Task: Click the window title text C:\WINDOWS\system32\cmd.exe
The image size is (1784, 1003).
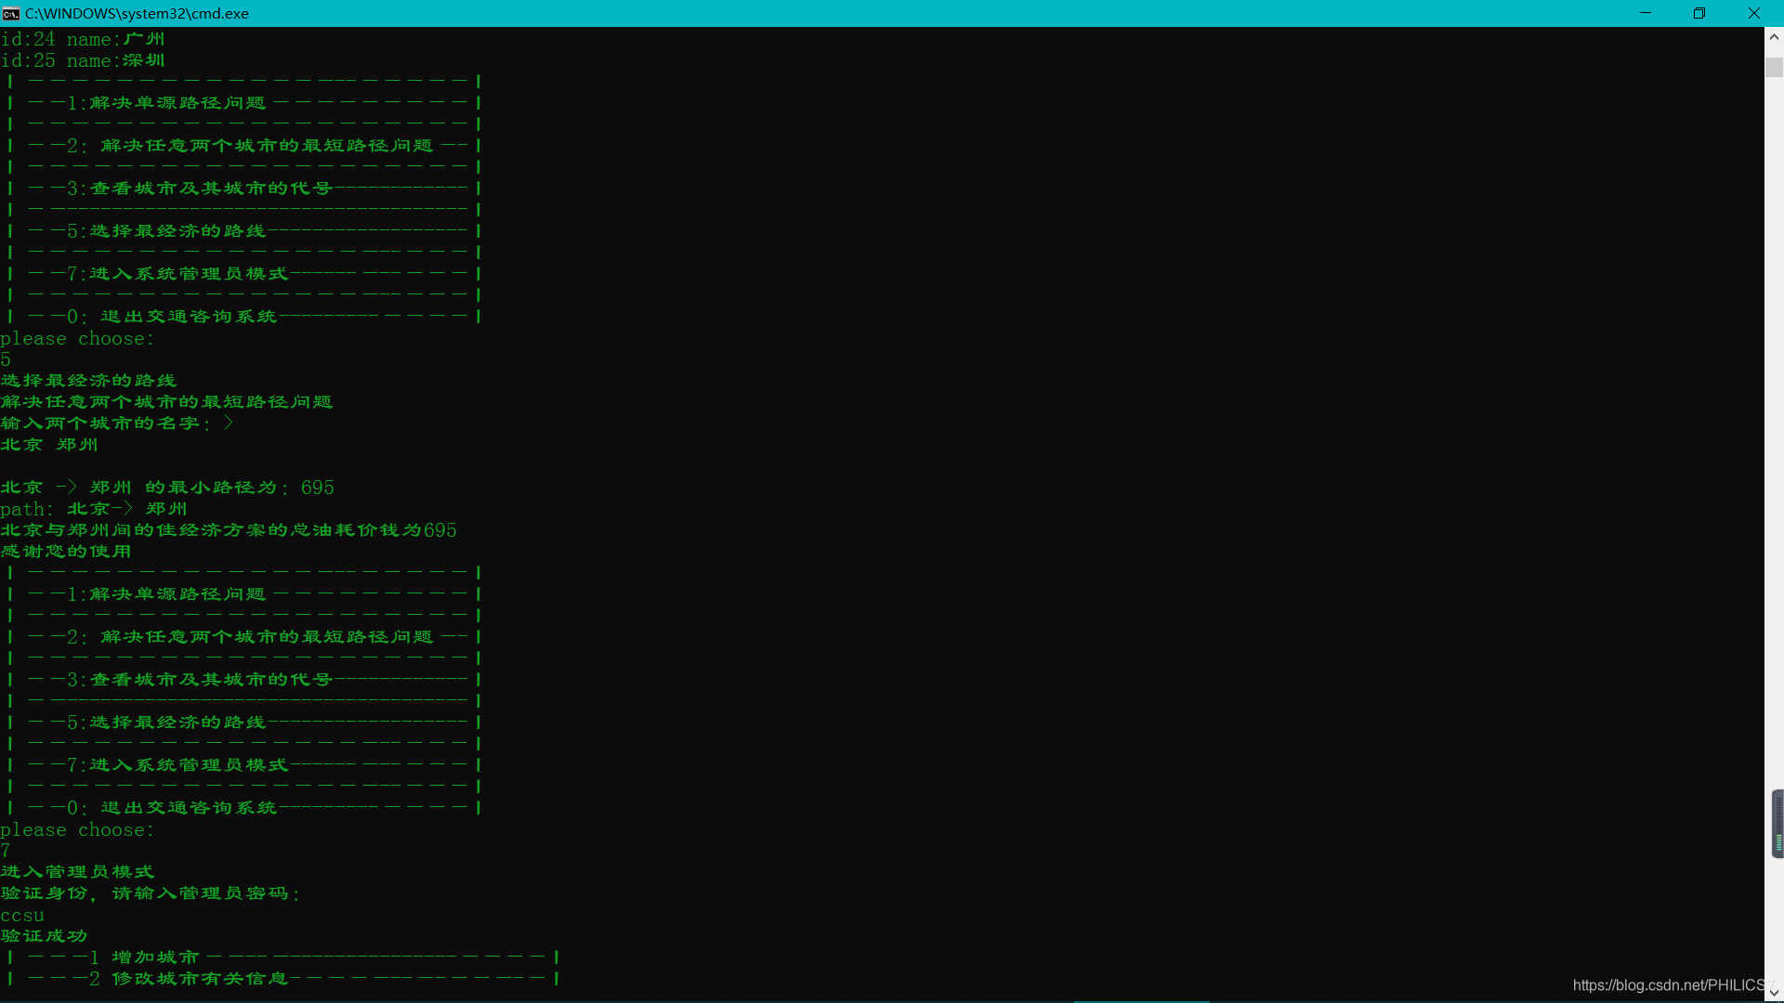Action: click(137, 13)
